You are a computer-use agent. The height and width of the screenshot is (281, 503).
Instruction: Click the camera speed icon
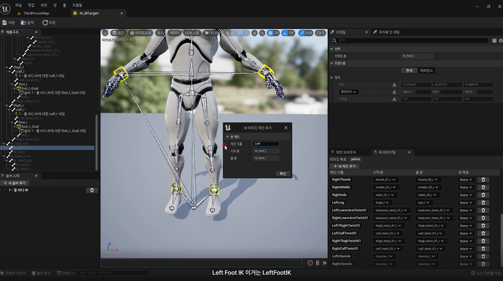tap(319, 33)
